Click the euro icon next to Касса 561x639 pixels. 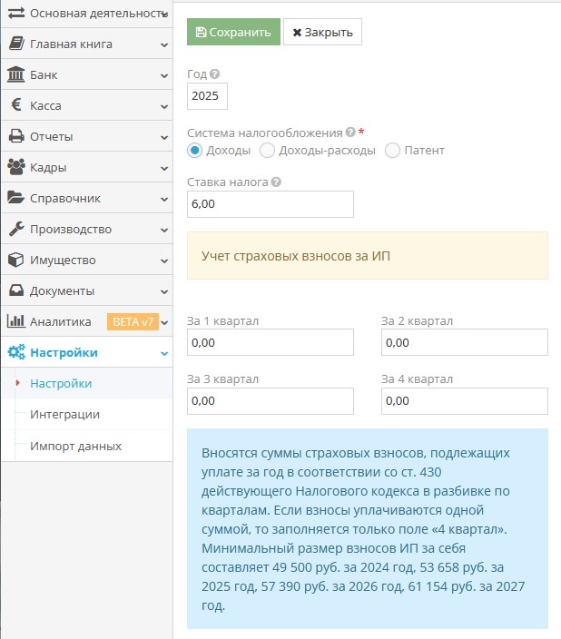coord(15,106)
